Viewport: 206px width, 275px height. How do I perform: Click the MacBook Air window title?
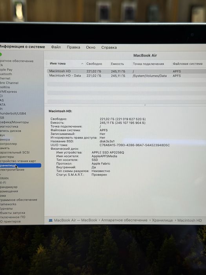click(145, 55)
